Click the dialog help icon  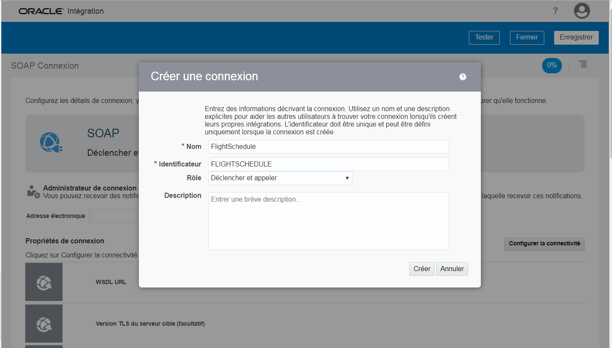[462, 77]
